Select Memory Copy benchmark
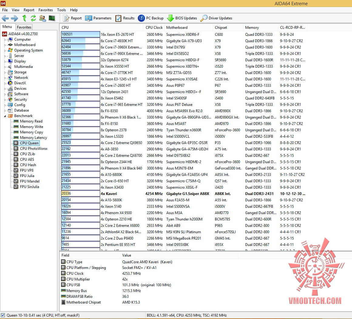 (28, 132)
